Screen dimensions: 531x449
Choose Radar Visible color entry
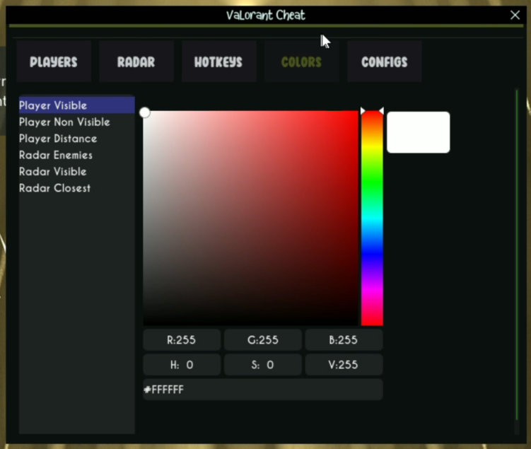[77, 172]
